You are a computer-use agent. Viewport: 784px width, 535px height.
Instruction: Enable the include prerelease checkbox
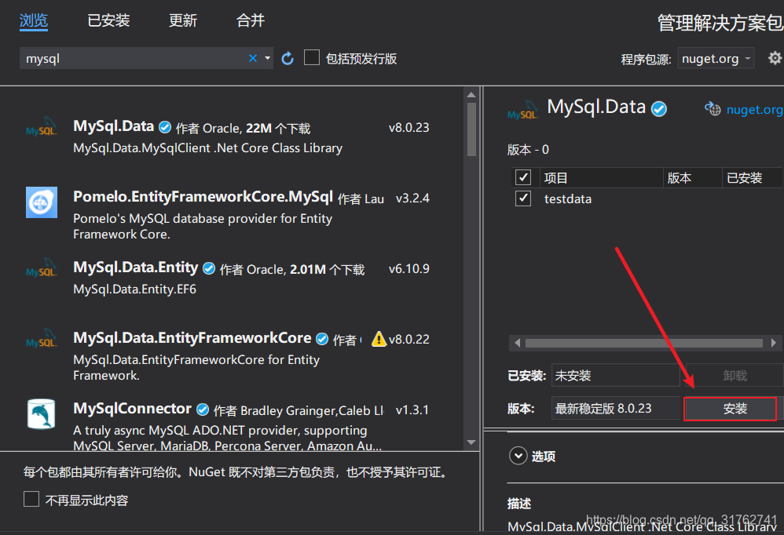pos(312,57)
